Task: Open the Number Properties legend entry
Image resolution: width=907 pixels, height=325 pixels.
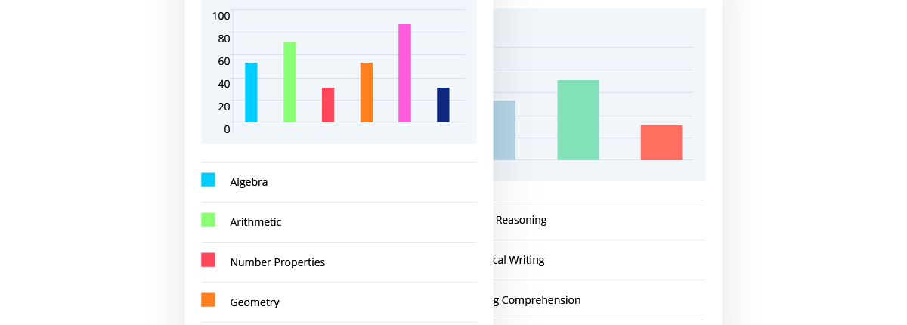Action: 277,262
